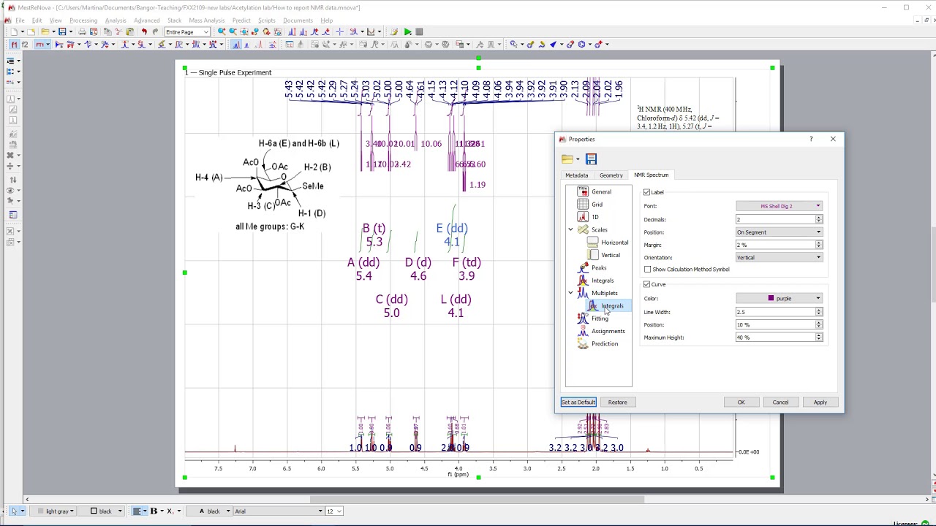Open the folder icon in Properties dialog

pos(567,159)
